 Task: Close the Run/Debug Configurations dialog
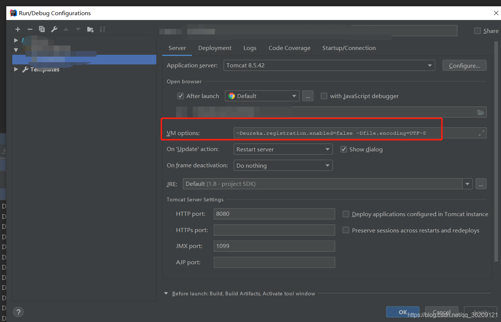[496, 13]
